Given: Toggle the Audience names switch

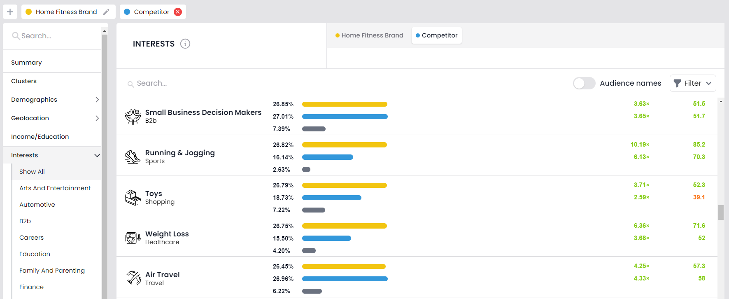Looking at the screenshot, I should 584,83.
